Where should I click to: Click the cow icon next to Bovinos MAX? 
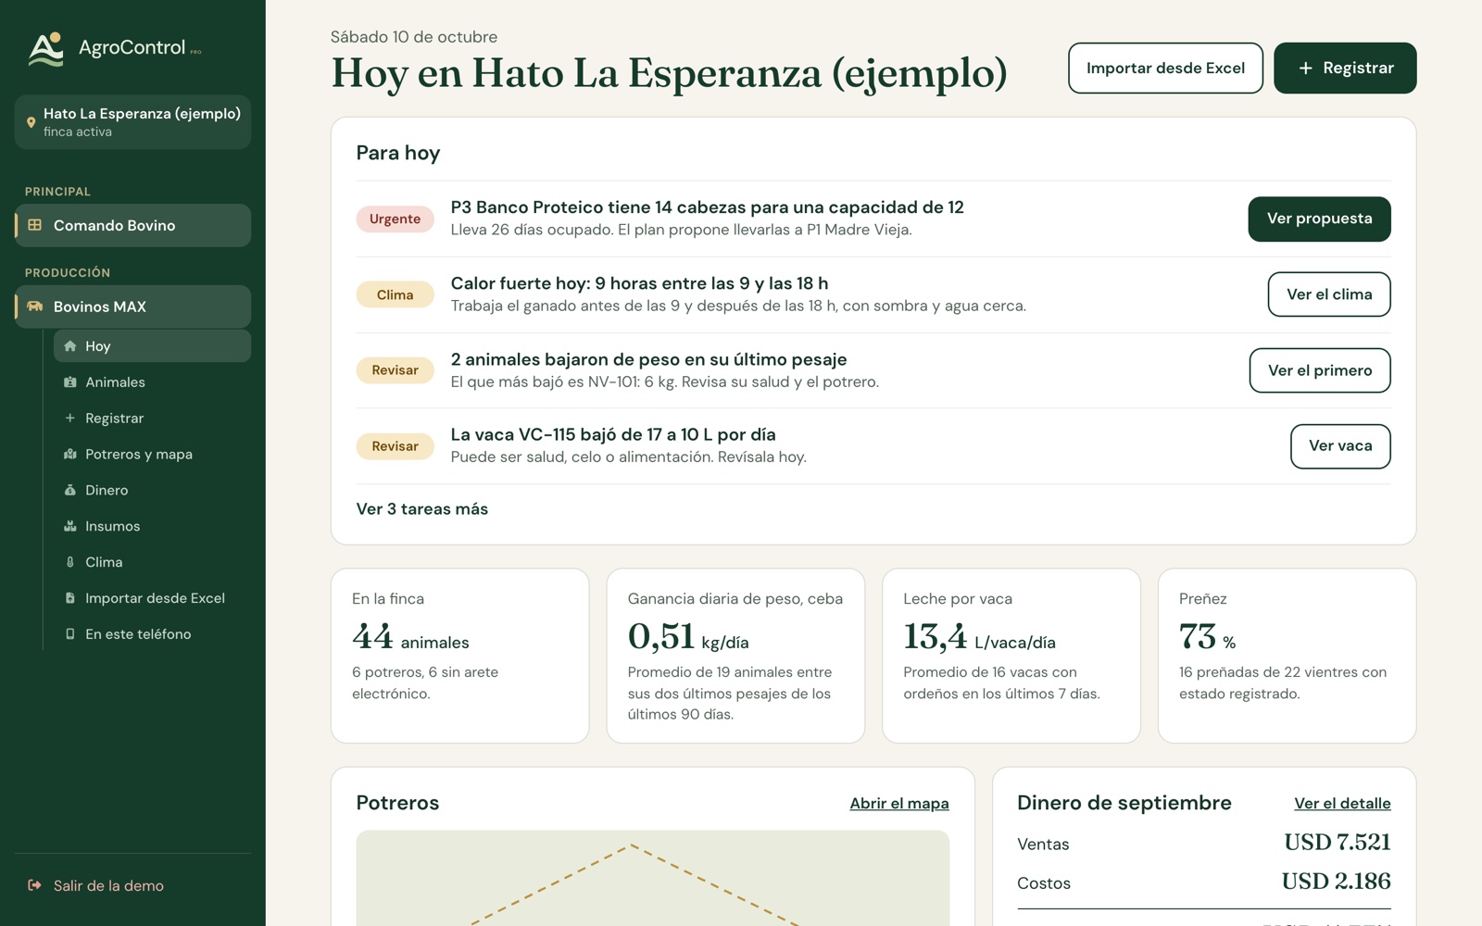pyautogui.click(x=34, y=307)
